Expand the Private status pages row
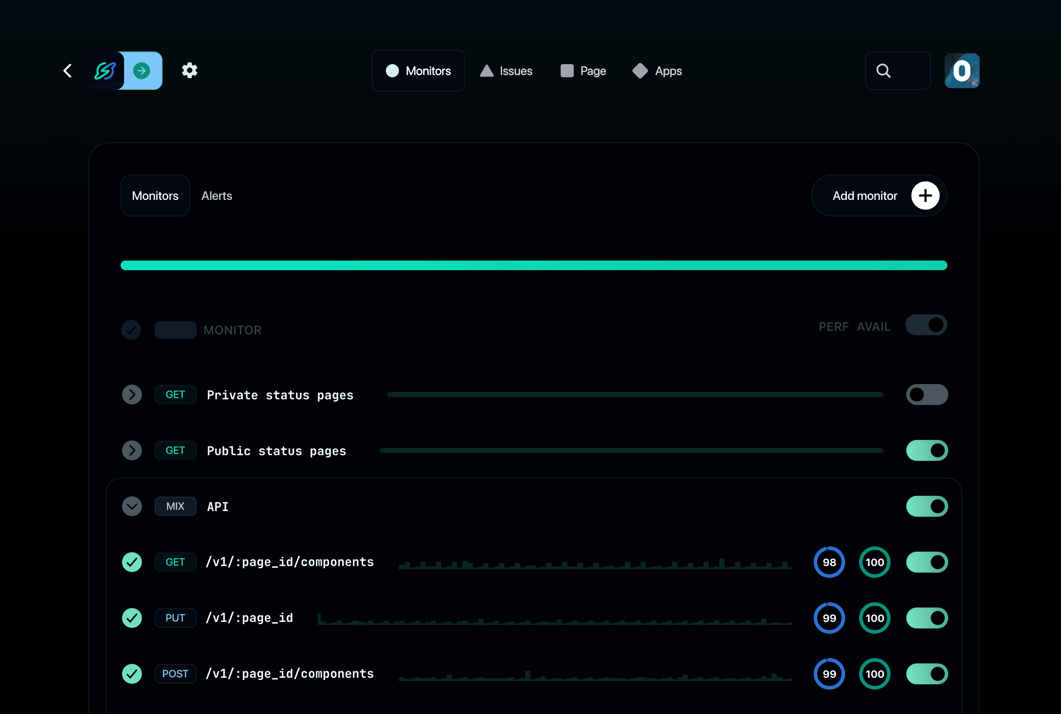This screenshot has width=1061, height=714. point(132,395)
